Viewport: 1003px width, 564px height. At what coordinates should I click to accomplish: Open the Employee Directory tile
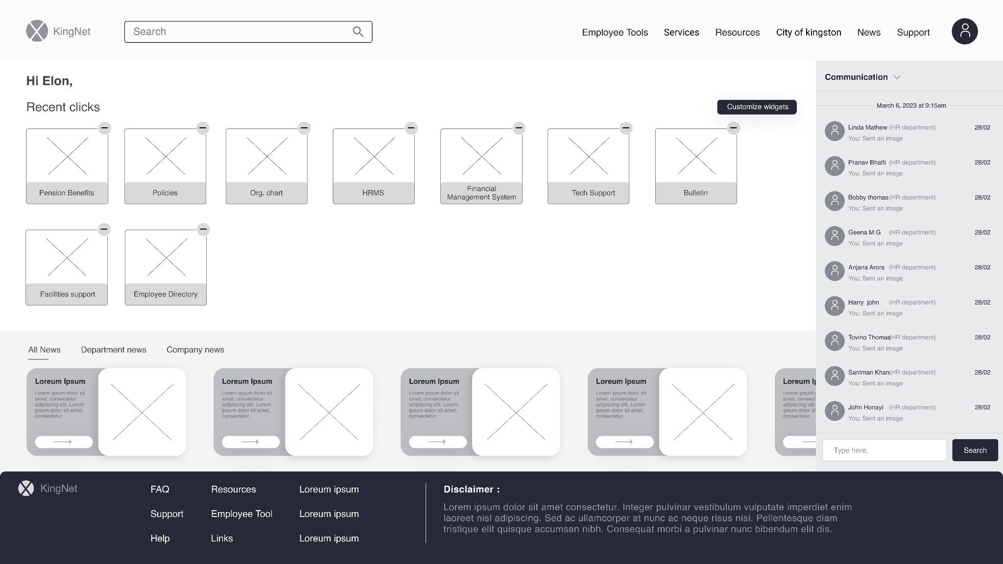(x=166, y=268)
